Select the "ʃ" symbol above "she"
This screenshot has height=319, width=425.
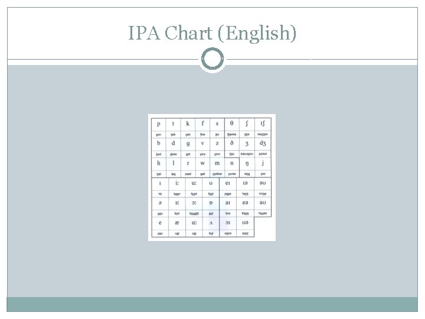pos(246,124)
